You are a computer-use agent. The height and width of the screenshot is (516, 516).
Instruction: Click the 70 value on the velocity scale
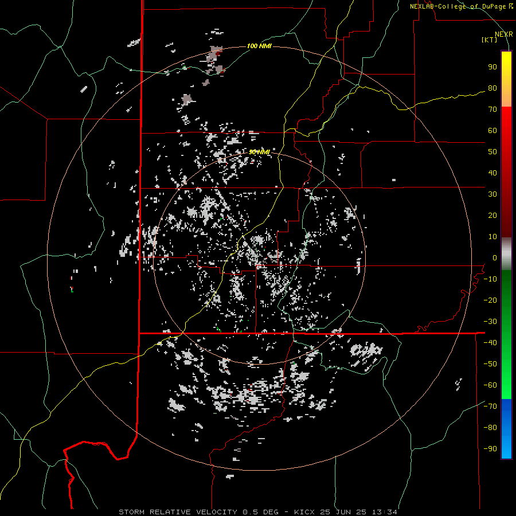(x=492, y=110)
